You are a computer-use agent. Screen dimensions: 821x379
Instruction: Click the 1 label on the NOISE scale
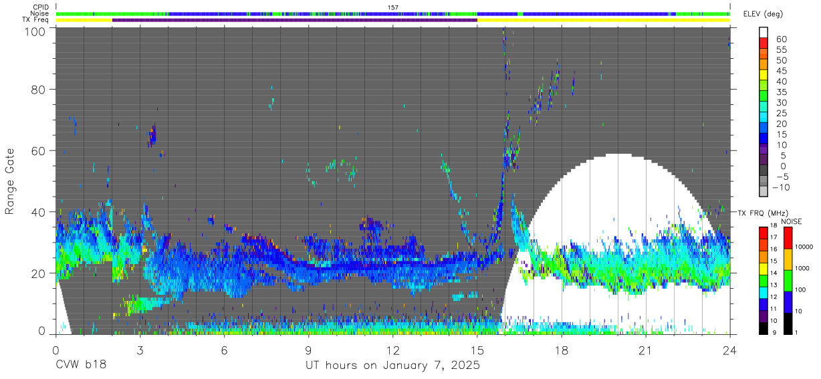[x=797, y=333]
